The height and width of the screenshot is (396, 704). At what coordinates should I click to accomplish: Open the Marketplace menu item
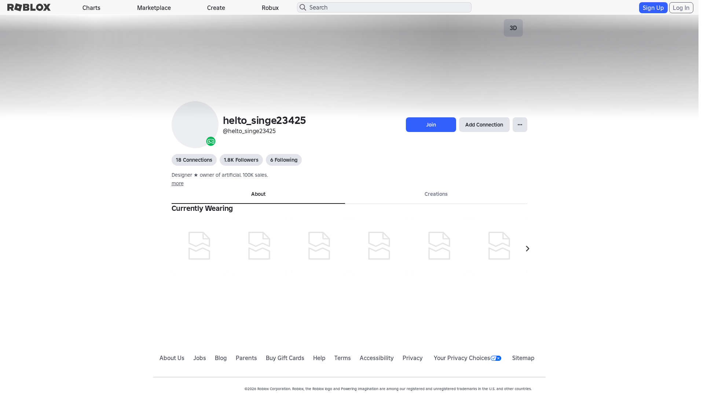tap(154, 8)
